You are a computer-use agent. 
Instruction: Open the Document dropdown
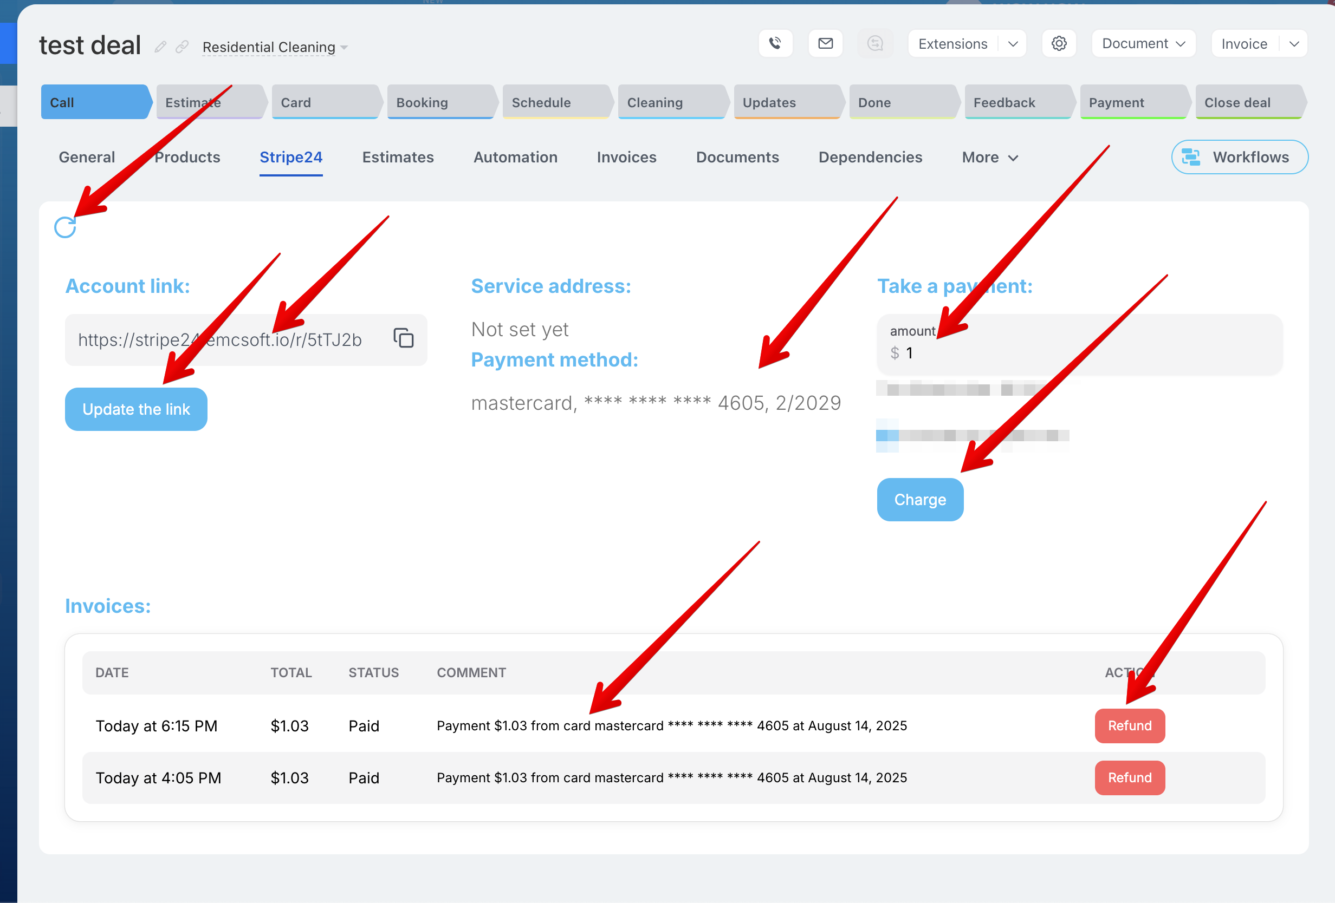coord(1143,44)
